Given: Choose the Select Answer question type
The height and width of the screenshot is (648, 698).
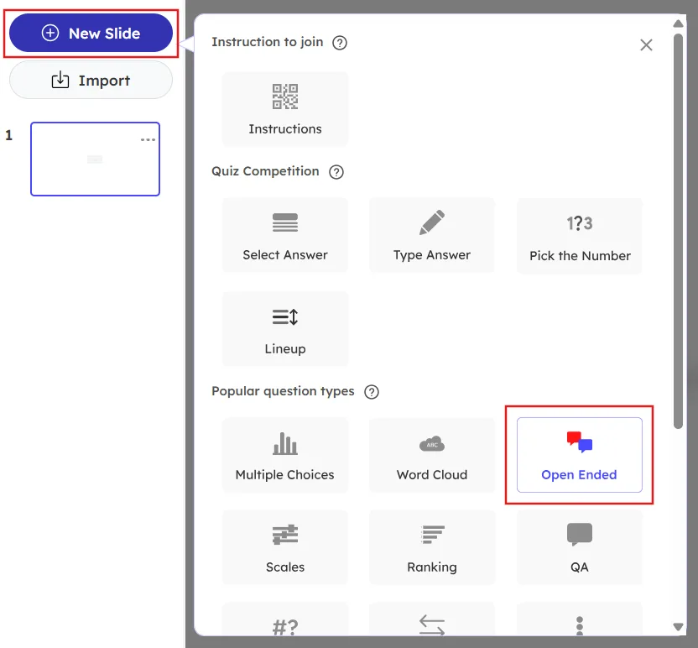Looking at the screenshot, I should (285, 235).
